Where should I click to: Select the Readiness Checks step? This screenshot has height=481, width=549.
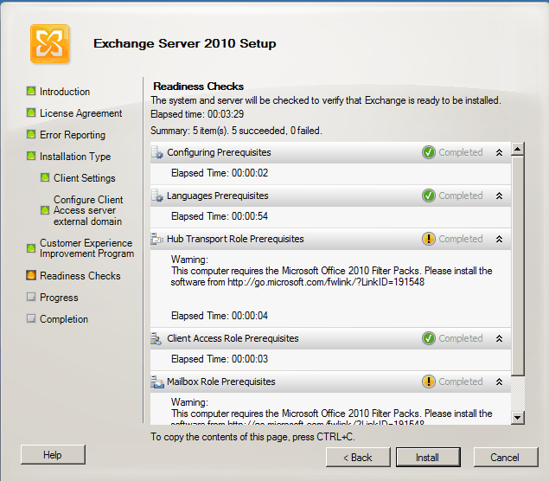click(80, 276)
